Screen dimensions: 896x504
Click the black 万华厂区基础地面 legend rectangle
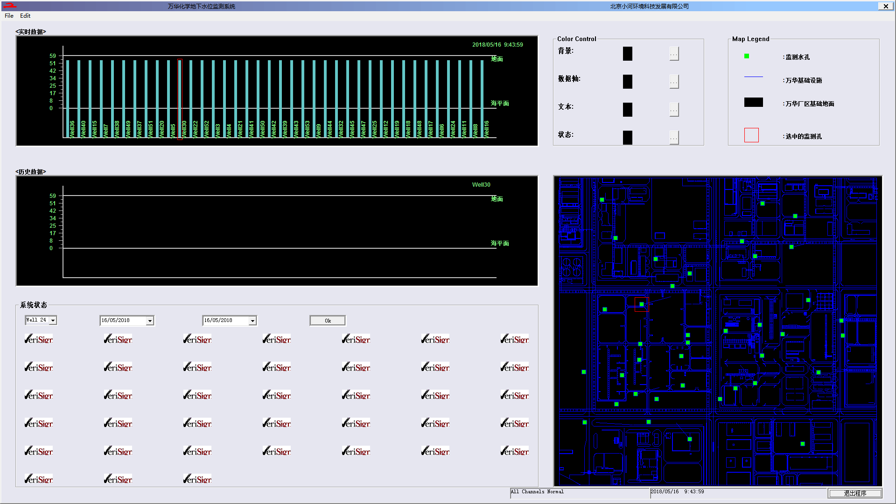point(754,102)
